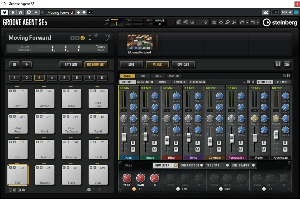Open the mixer preset dropdown triangle
This screenshot has height=199, width=300.
tap(244, 82)
